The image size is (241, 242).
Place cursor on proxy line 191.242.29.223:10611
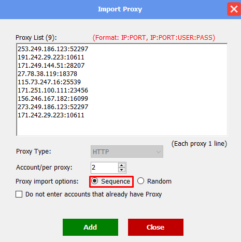tap(51, 57)
